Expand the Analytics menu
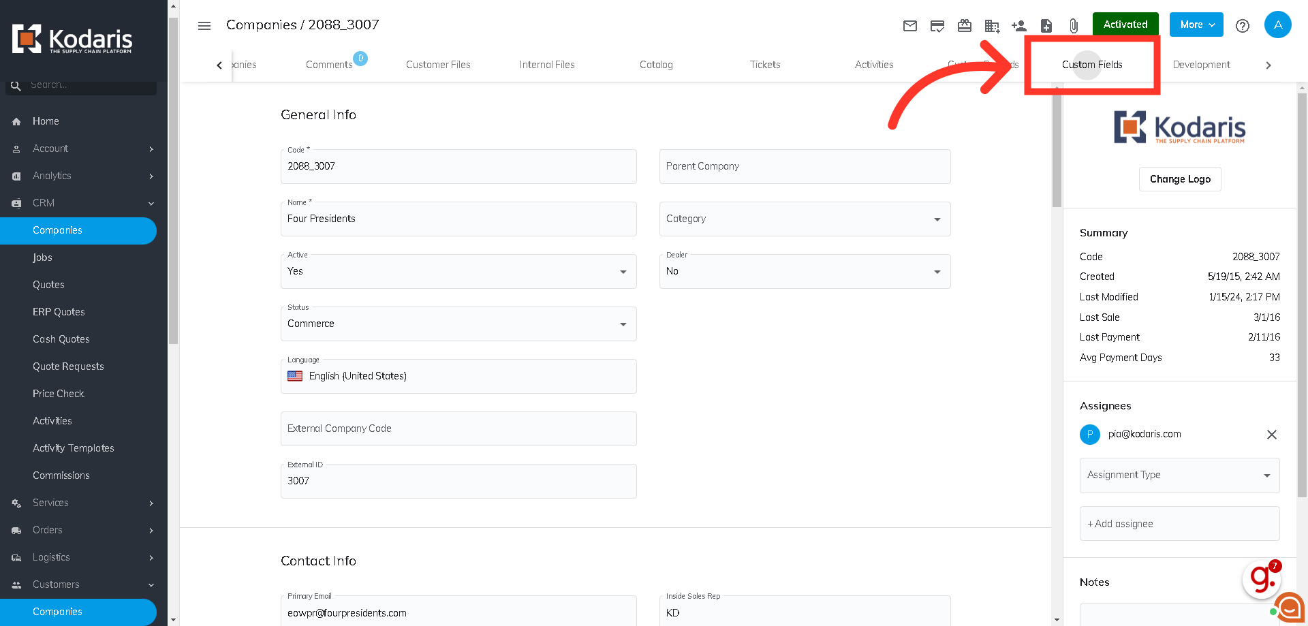The height and width of the screenshot is (626, 1308). point(151,176)
